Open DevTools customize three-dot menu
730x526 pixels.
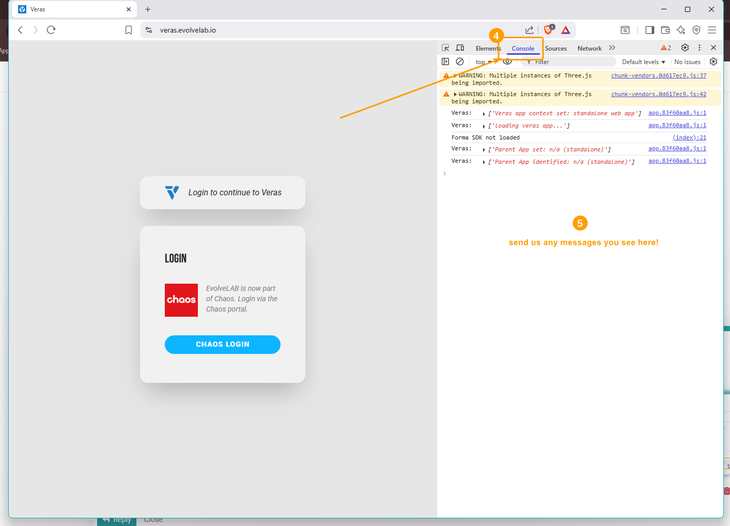(700, 48)
